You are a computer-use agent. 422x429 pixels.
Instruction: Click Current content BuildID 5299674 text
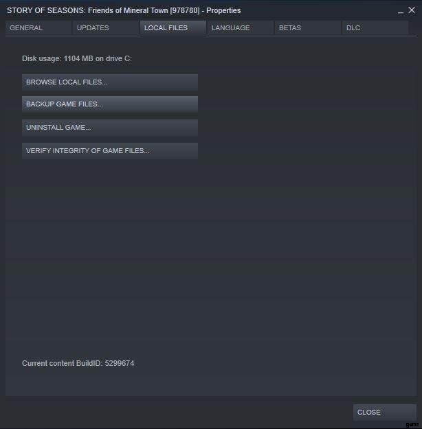pyautogui.click(x=78, y=363)
